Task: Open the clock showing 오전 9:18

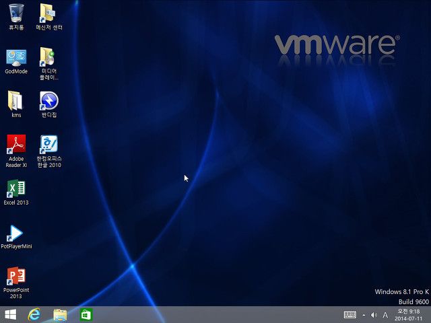Action: click(409, 315)
